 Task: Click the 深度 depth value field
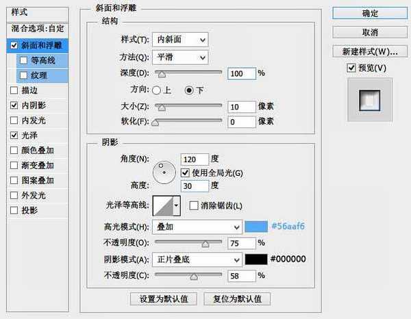[x=242, y=73]
